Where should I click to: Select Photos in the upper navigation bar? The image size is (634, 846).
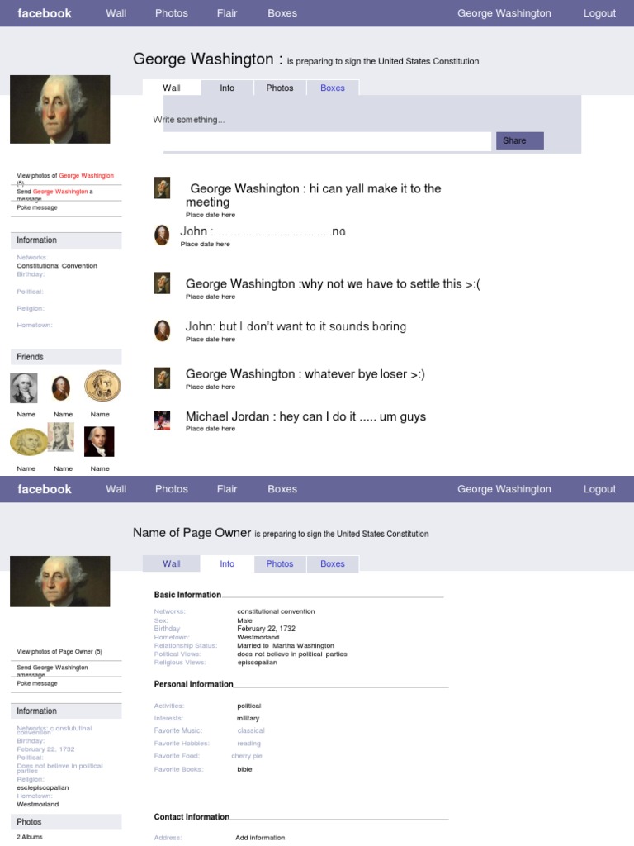[172, 13]
